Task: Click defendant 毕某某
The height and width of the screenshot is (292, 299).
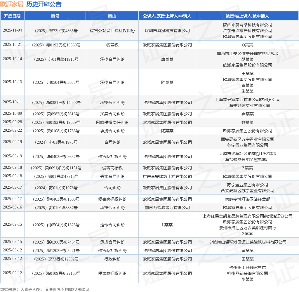Action: pyautogui.click(x=248, y=279)
